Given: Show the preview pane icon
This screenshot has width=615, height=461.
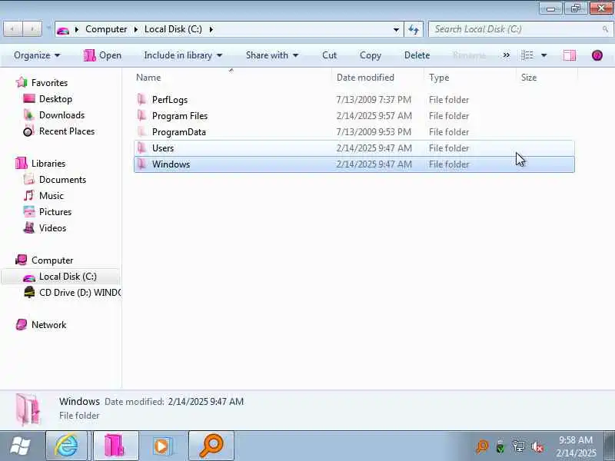Looking at the screenshot, I should (570, 55).
